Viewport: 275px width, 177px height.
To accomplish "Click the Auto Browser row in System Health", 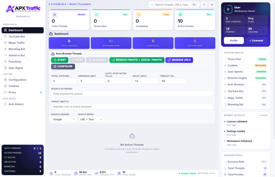I will point(246,85).
